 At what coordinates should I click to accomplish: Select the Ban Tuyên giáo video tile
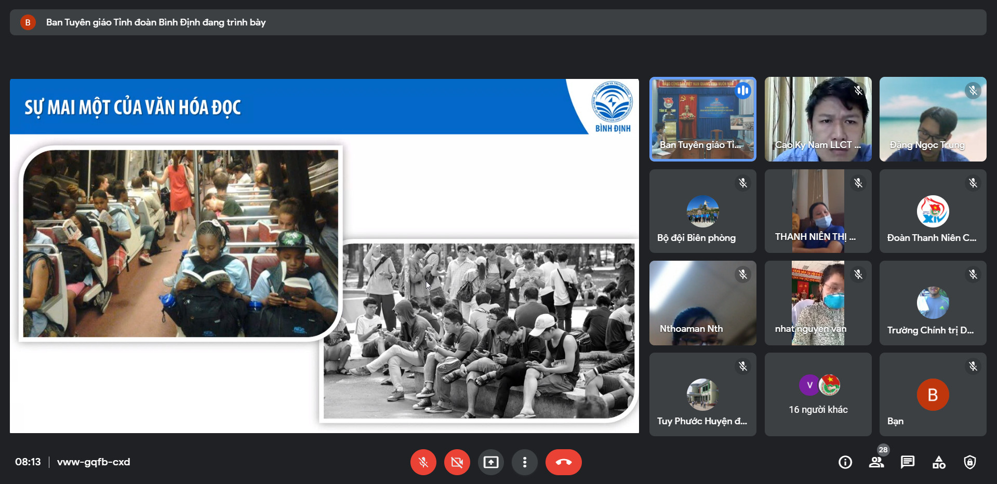click(x=702, y=119)
